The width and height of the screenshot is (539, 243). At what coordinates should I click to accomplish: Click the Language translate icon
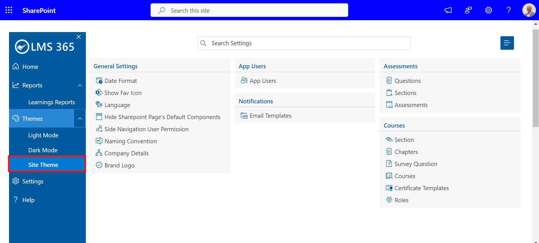(x=99, y=105)
